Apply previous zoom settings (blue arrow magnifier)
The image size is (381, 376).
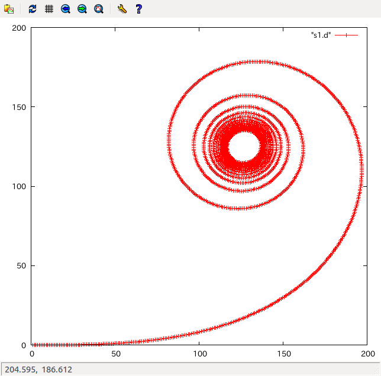[x=65, y=9]
